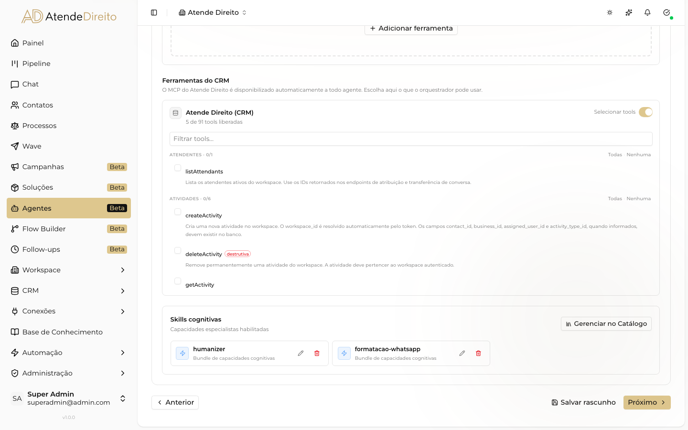Go back with Anterior button

pyautogui.click(x=175, y=402)
